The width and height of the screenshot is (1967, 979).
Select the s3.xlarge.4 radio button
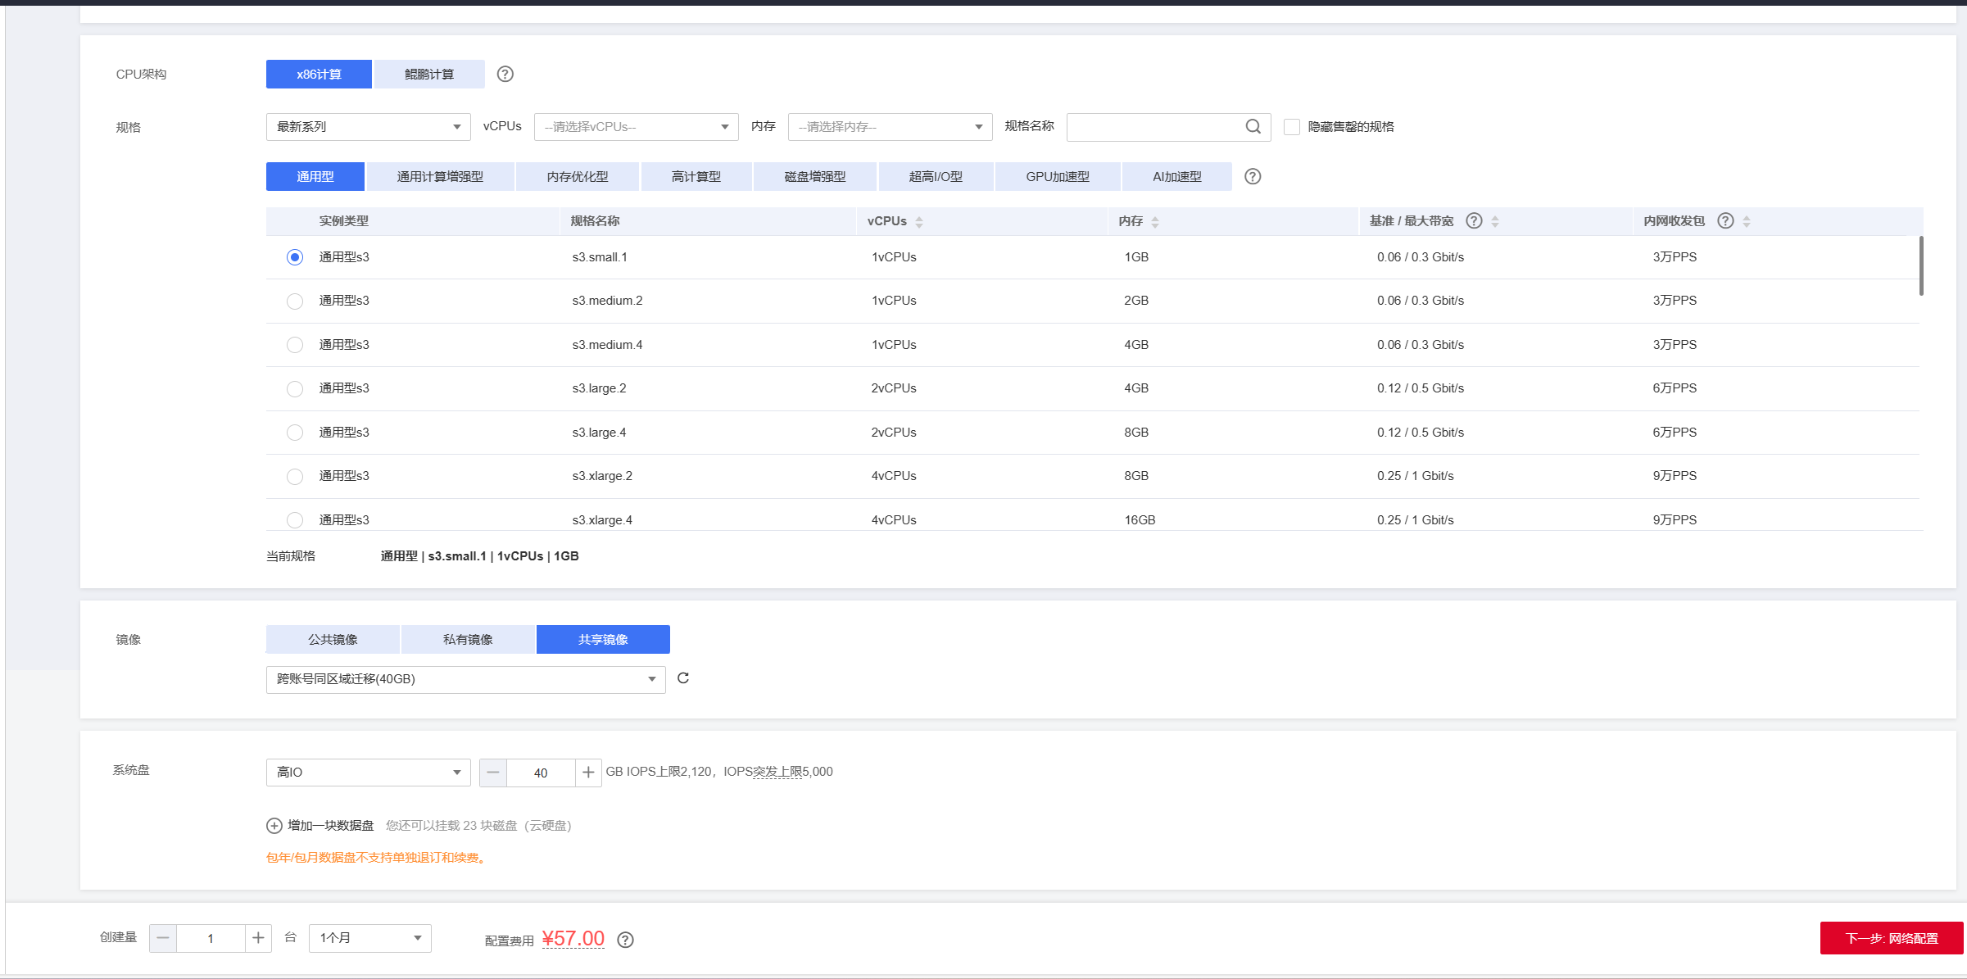click(295, 520)
